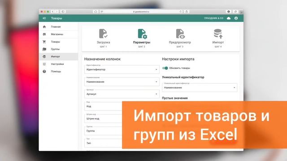Screen dimensions: 287x161
Task: Click the Товары cart icon
Action: [44, 42]
